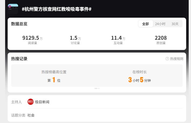Click the 极目新闻 host avatar icon
Screen dimensions: 191x123
pos(31,102)
